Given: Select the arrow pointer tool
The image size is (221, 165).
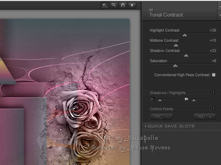Looking at the screenshot, I should pyautogui.click(x=105, y=5).
